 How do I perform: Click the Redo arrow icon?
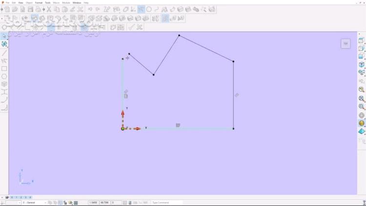click(x=98, y=9)
